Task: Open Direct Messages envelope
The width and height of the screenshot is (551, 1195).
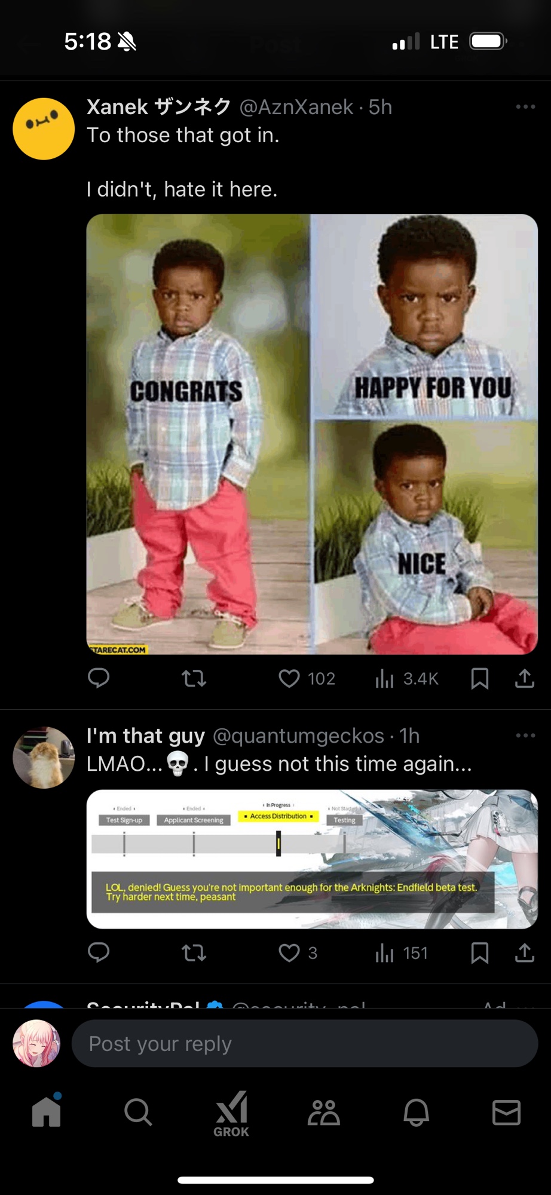Action: (x=506, y=1112)
